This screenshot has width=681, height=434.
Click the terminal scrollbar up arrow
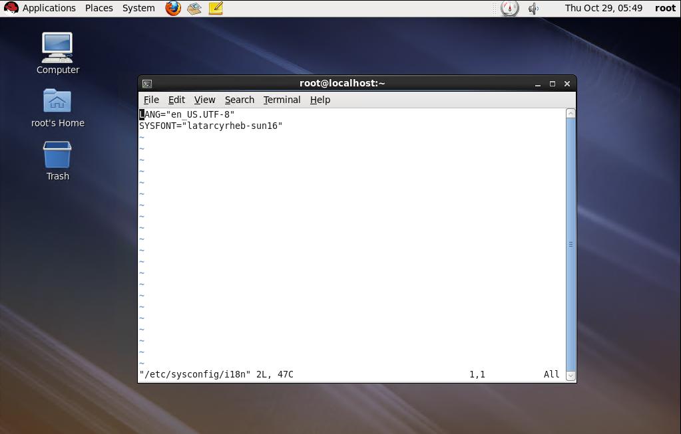tap(570, 114)
